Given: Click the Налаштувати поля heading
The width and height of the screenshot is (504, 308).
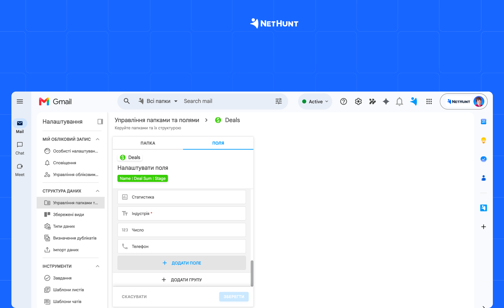Looking at the screenshot, I should (143, 168).
